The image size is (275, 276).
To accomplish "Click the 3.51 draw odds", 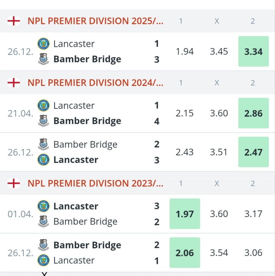I will click(219, 152).
